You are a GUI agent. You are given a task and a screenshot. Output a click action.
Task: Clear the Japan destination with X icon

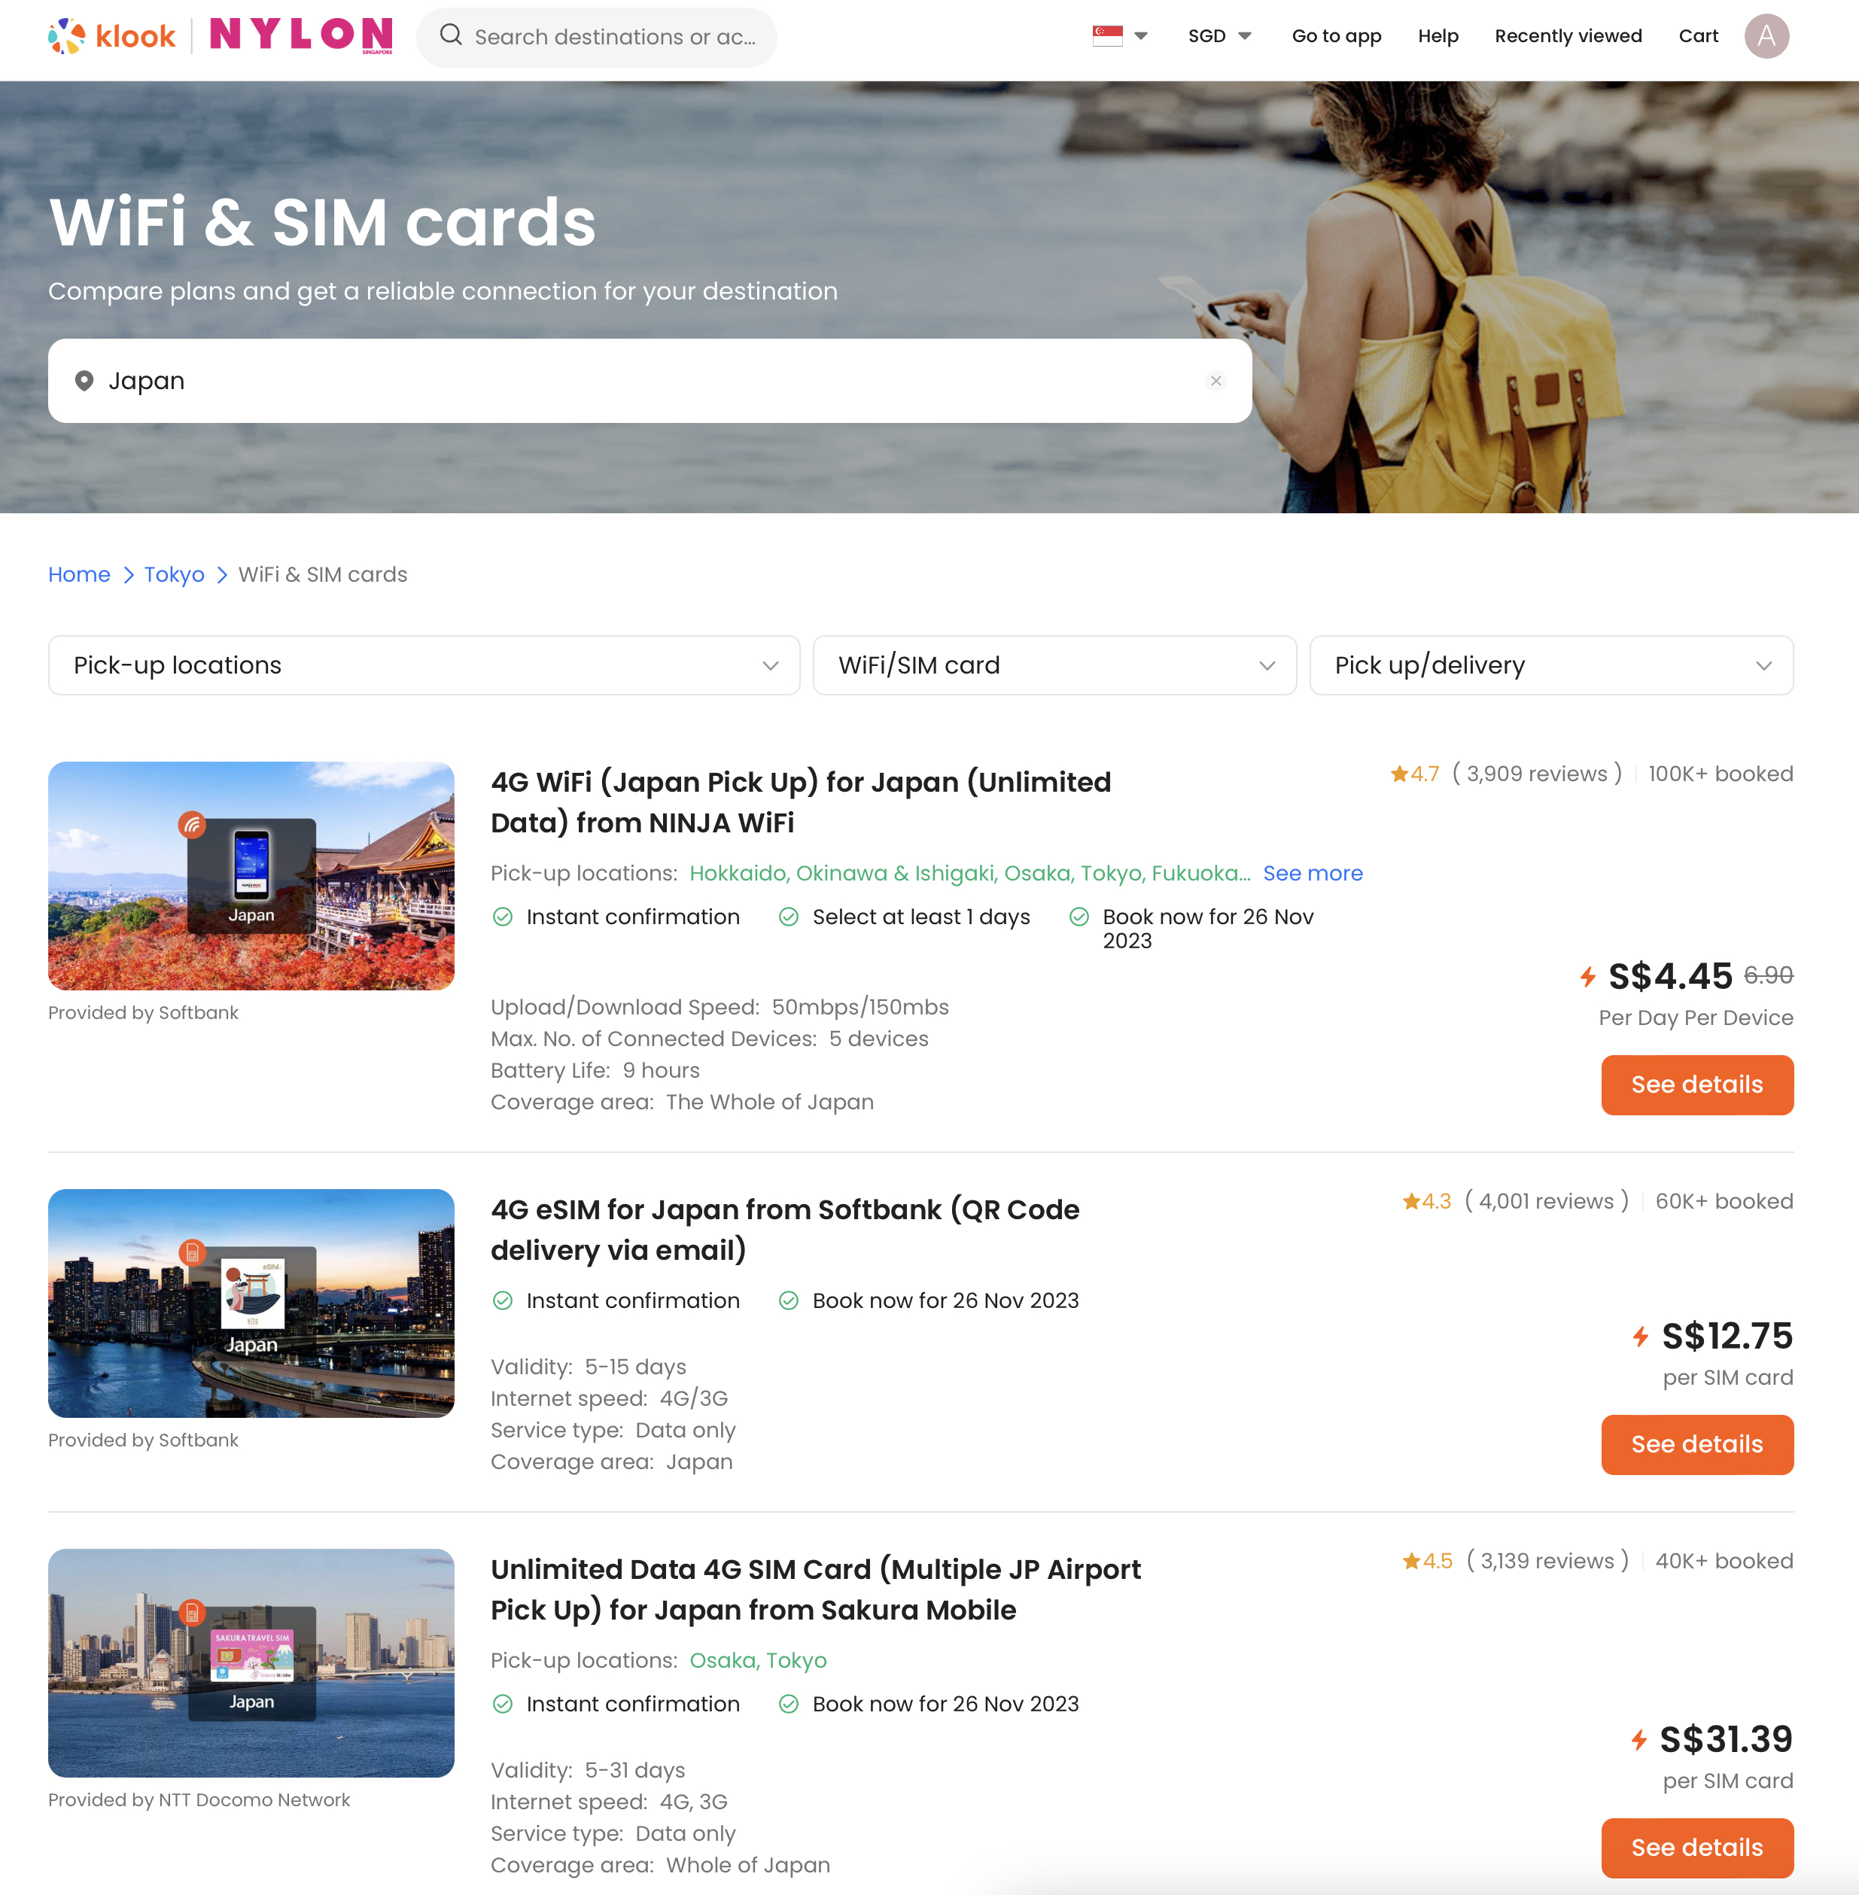[1215, 381]
